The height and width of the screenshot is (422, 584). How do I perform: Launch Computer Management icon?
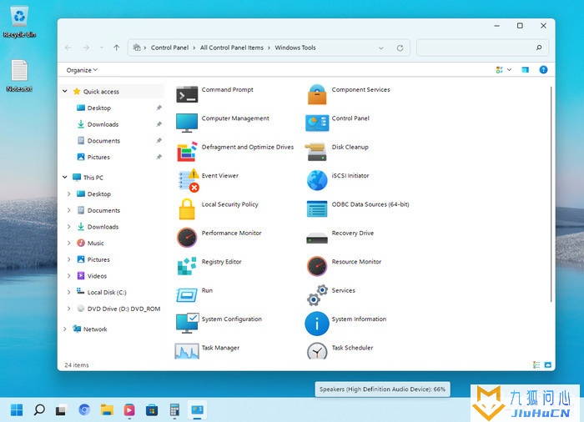[187, 123]
